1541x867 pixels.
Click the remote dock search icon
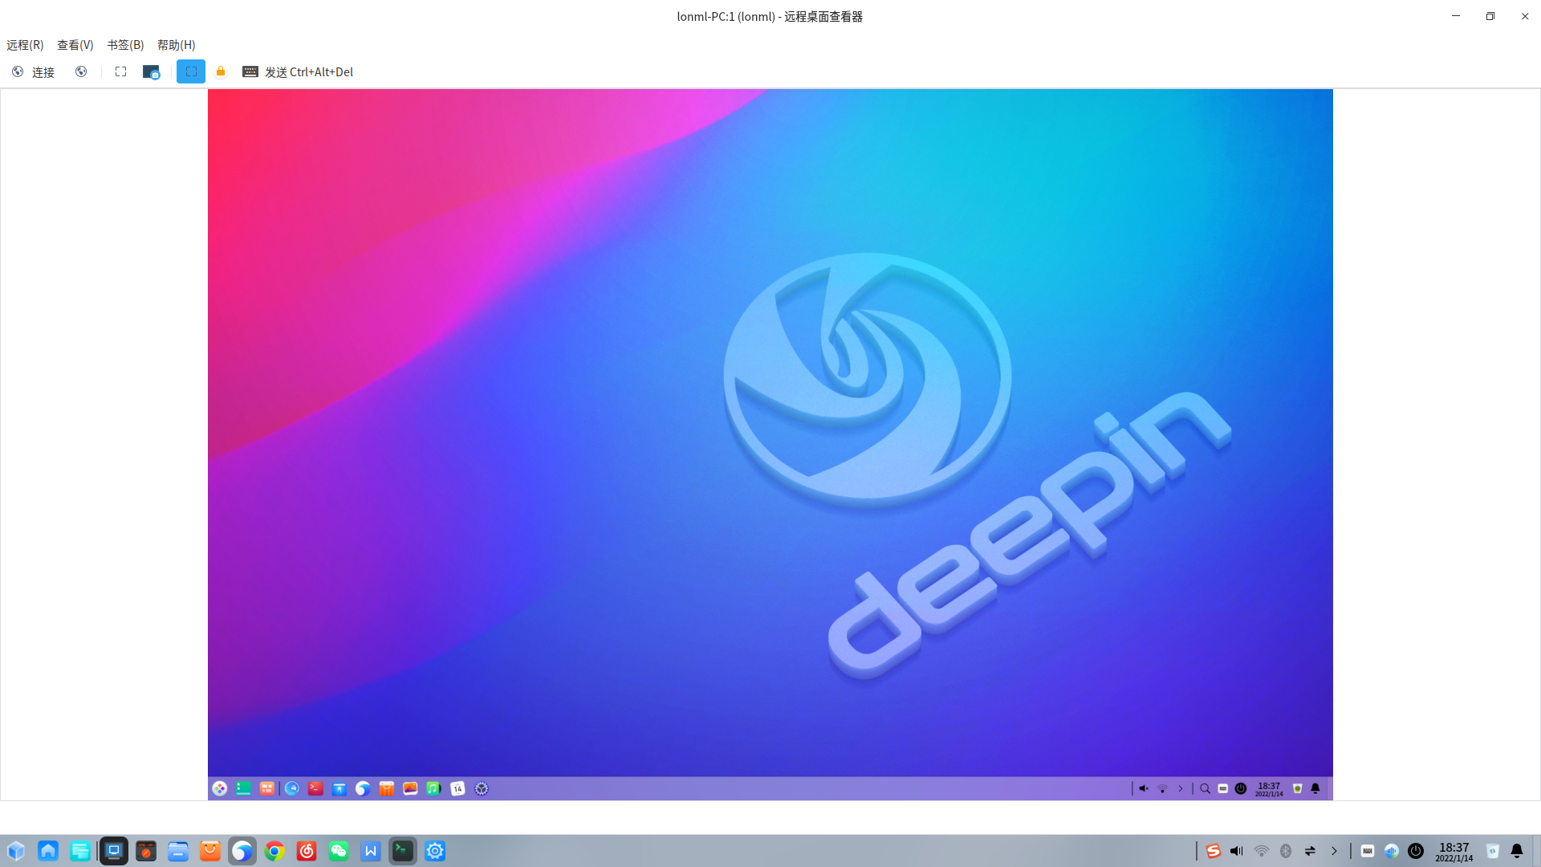[1205, 789]
